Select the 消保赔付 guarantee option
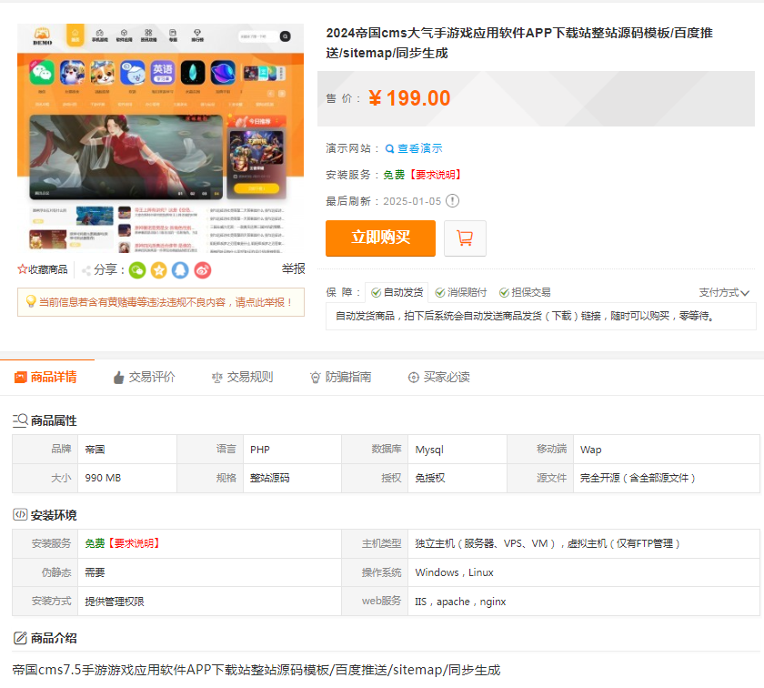 pyautogui.click(x=460, y=292)
